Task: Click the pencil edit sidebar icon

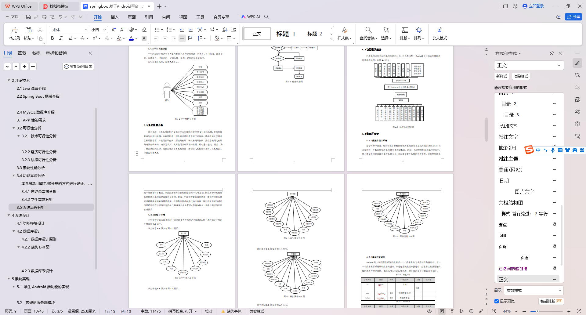Action: (x=577, y=63)
